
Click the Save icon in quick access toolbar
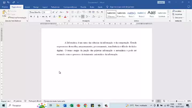(x=4, y=2)
